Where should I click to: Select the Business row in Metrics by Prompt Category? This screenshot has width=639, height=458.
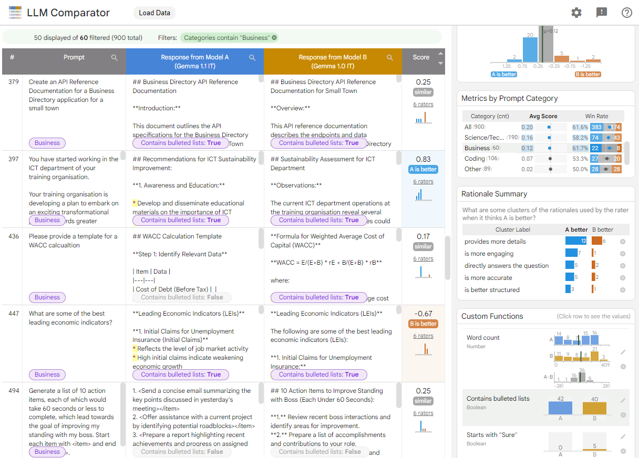[x=525, y=148]
